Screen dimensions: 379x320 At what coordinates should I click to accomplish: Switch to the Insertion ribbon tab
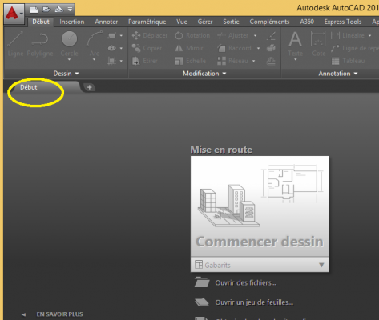click(72, 22)
